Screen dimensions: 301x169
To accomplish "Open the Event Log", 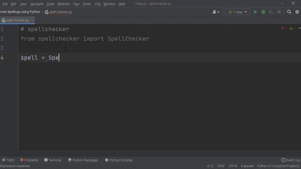I will tap(291, 160).
